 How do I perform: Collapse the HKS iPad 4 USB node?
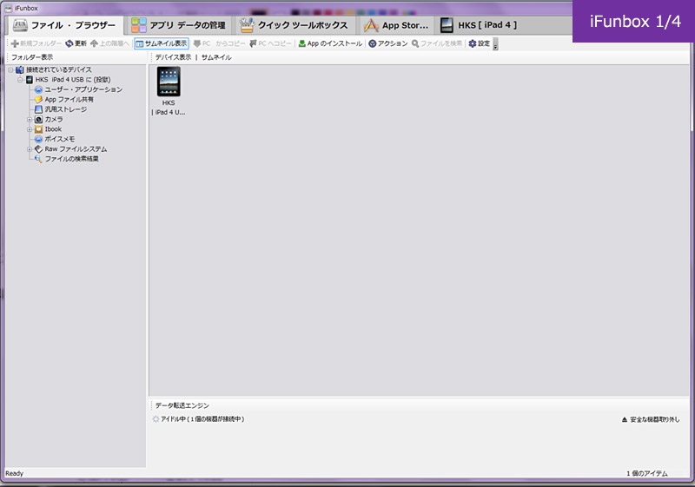click(x=20, y=80)
